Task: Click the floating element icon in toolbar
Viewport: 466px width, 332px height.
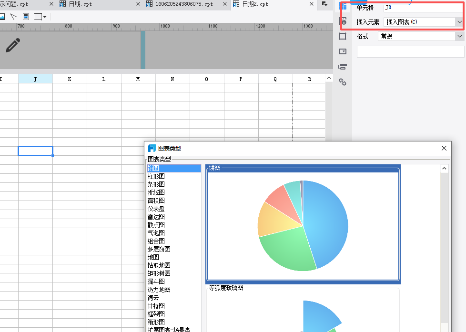Action: (26, 17)
